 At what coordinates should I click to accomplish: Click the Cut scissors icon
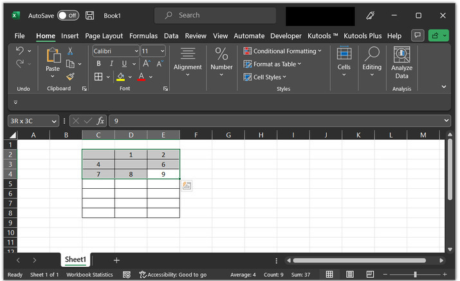[70, 51]
